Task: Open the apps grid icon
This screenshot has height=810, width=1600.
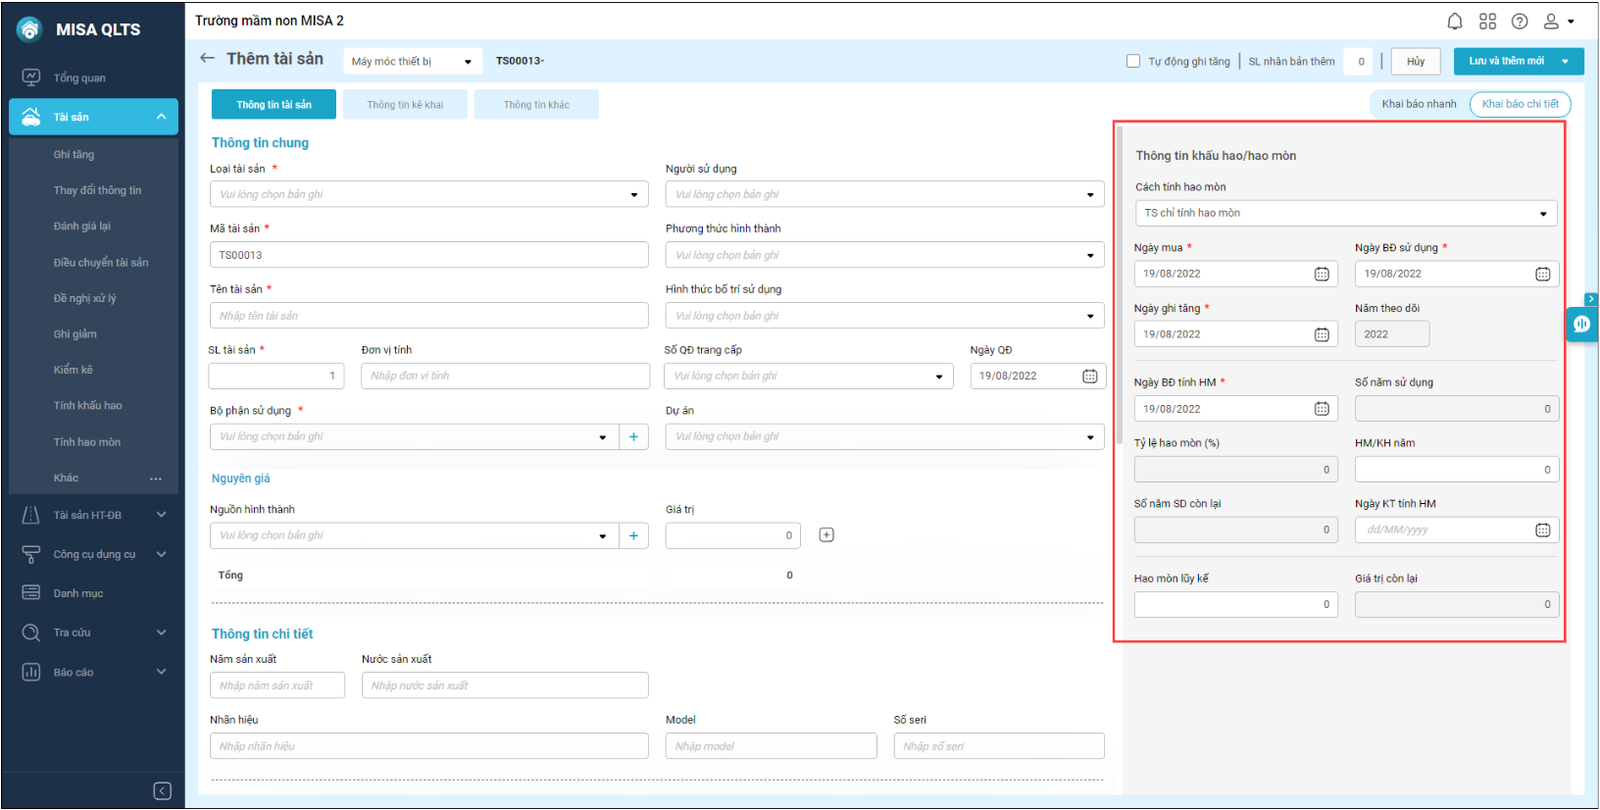Action: point(1487,22)
